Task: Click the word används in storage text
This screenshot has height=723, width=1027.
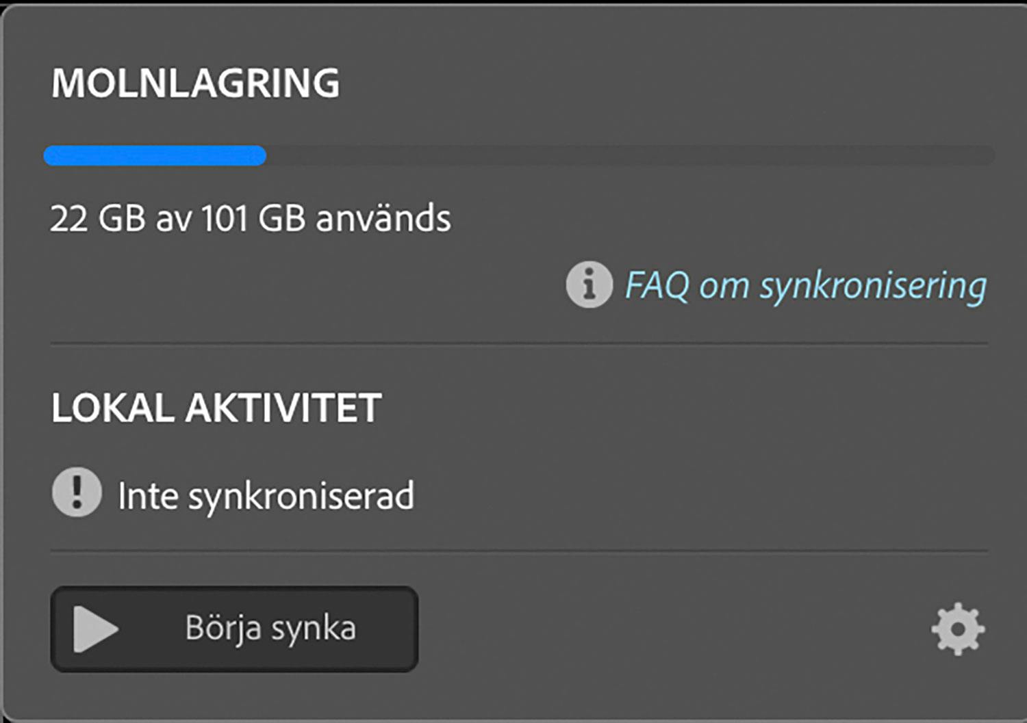Action: pyautogui.click(x=383, y=219)
